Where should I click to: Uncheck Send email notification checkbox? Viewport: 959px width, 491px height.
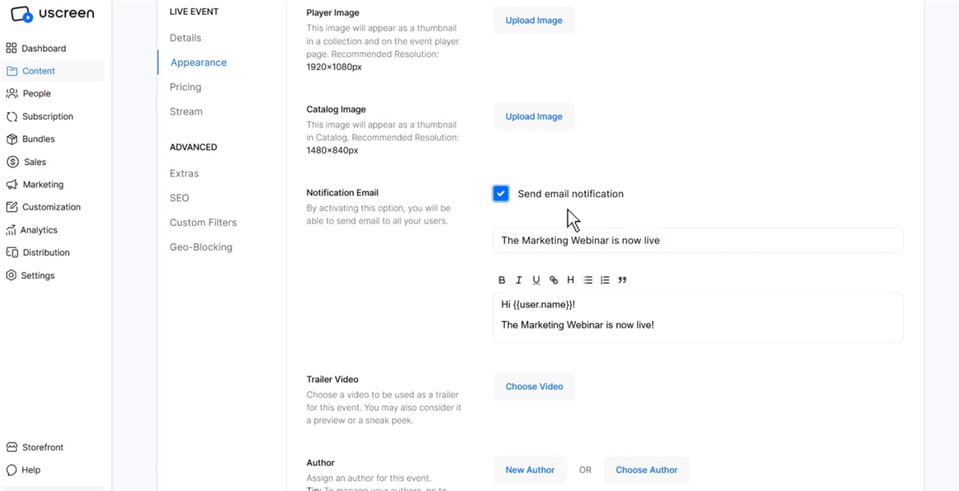coord(501,193)
